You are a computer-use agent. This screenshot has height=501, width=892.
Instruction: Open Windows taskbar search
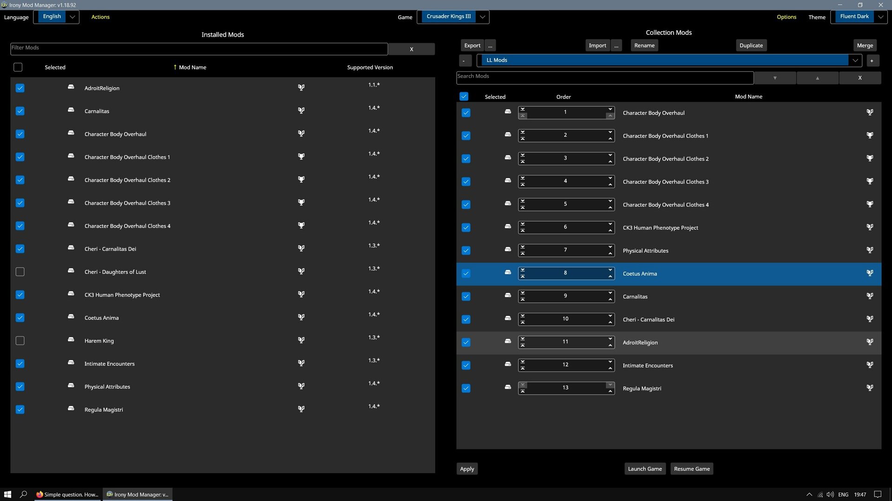click(23, 495)
